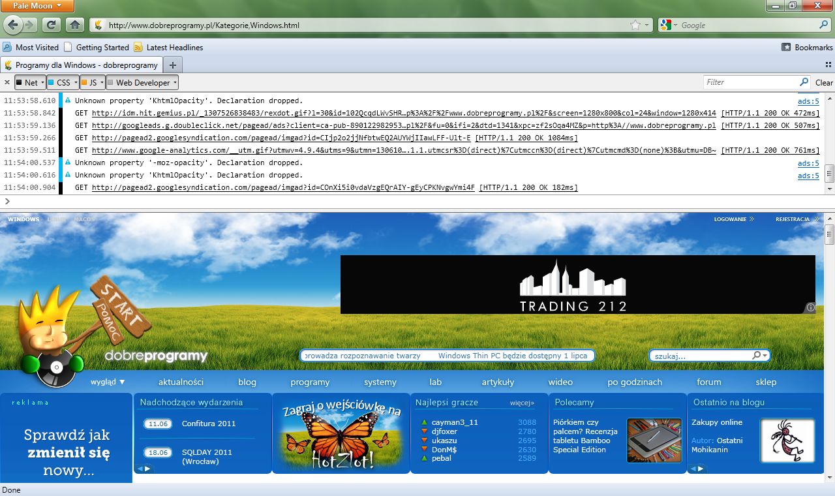Open the programy menu item
The image size is (835, 496).
(x=310, y=382)
